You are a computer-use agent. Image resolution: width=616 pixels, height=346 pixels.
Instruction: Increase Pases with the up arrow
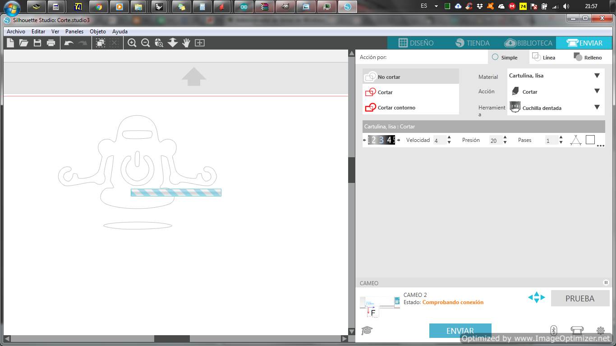pos(561,137)
